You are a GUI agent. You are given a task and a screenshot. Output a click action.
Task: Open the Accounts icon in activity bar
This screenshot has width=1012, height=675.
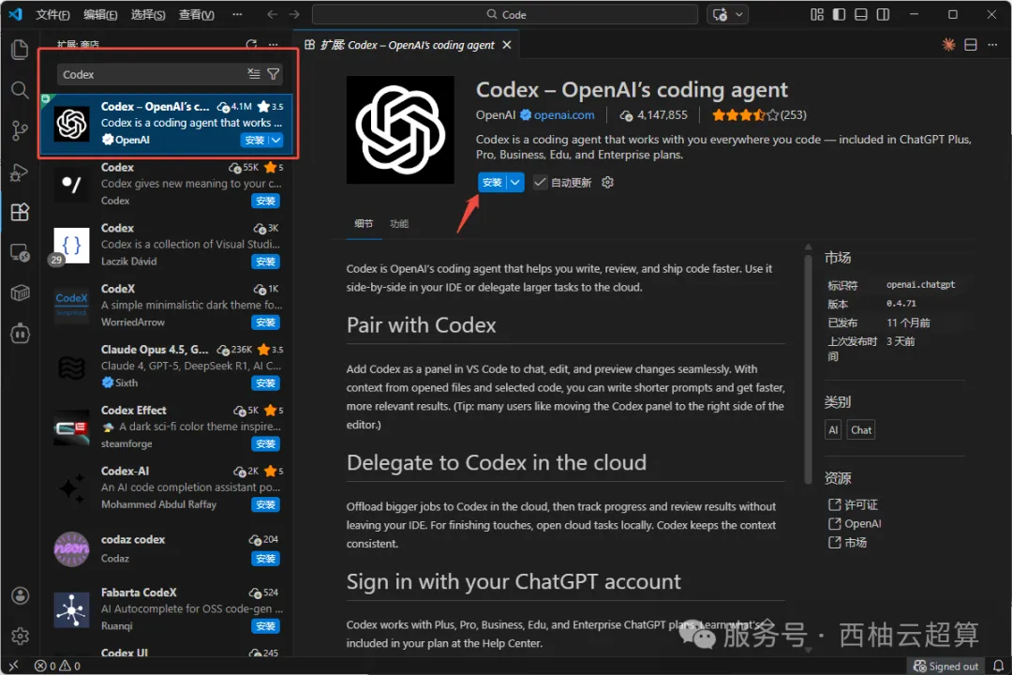click(x=20, y=595)
